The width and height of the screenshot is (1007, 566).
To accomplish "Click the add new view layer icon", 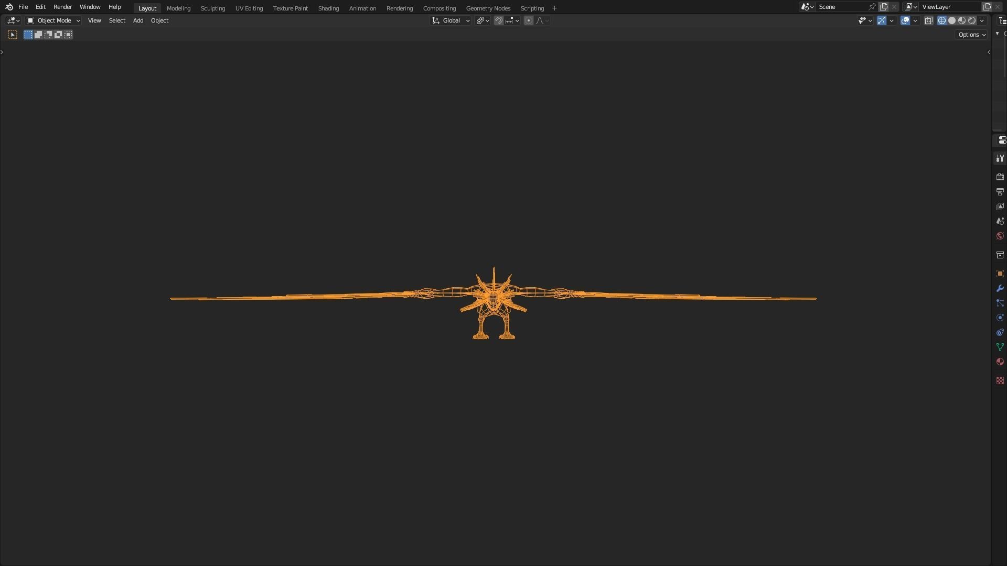I will click(x=987, y=7).
